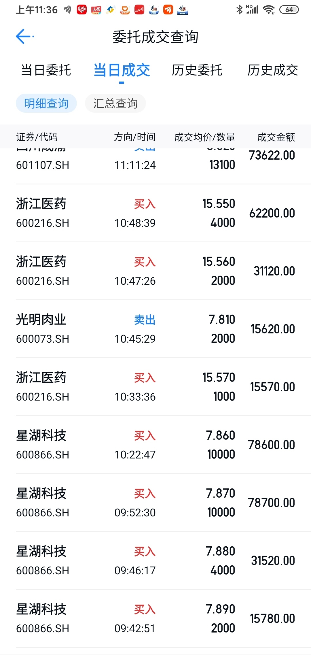
Task: Switch to 历史委托 tab
Action: click(197, 70)
